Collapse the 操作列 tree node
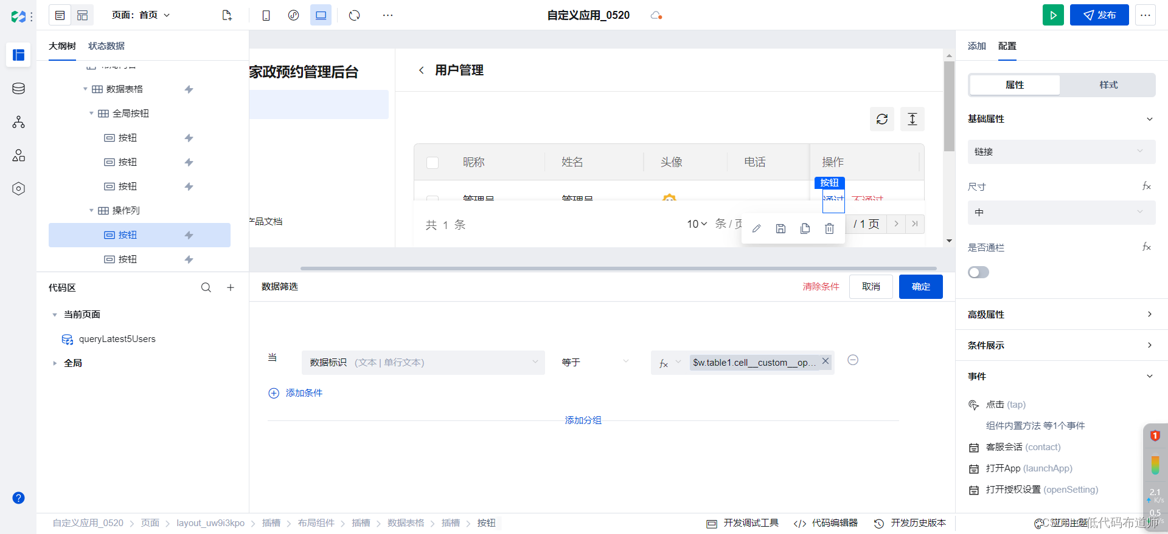The height and width of the screenshot is (534, 1168). click(91, 211)
